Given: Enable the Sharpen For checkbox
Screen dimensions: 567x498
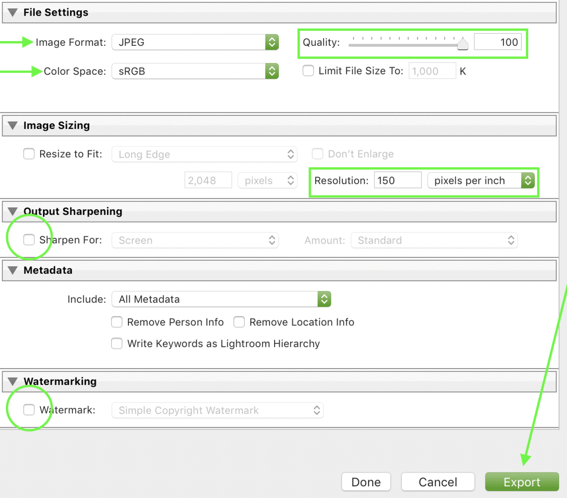Looking at the screenshot, I should (29, 240).
